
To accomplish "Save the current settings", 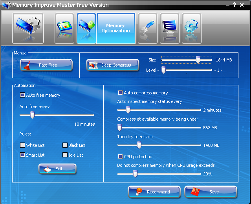I will pos(211,192).
